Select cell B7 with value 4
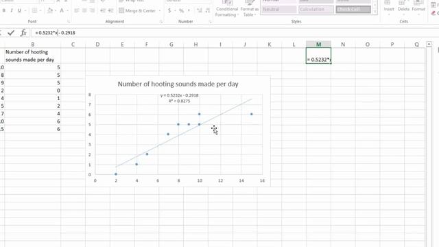Image resolution: width=439 pixels, height=247 pixels. (32, 114)
